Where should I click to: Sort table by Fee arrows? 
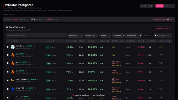pos(85,41)
